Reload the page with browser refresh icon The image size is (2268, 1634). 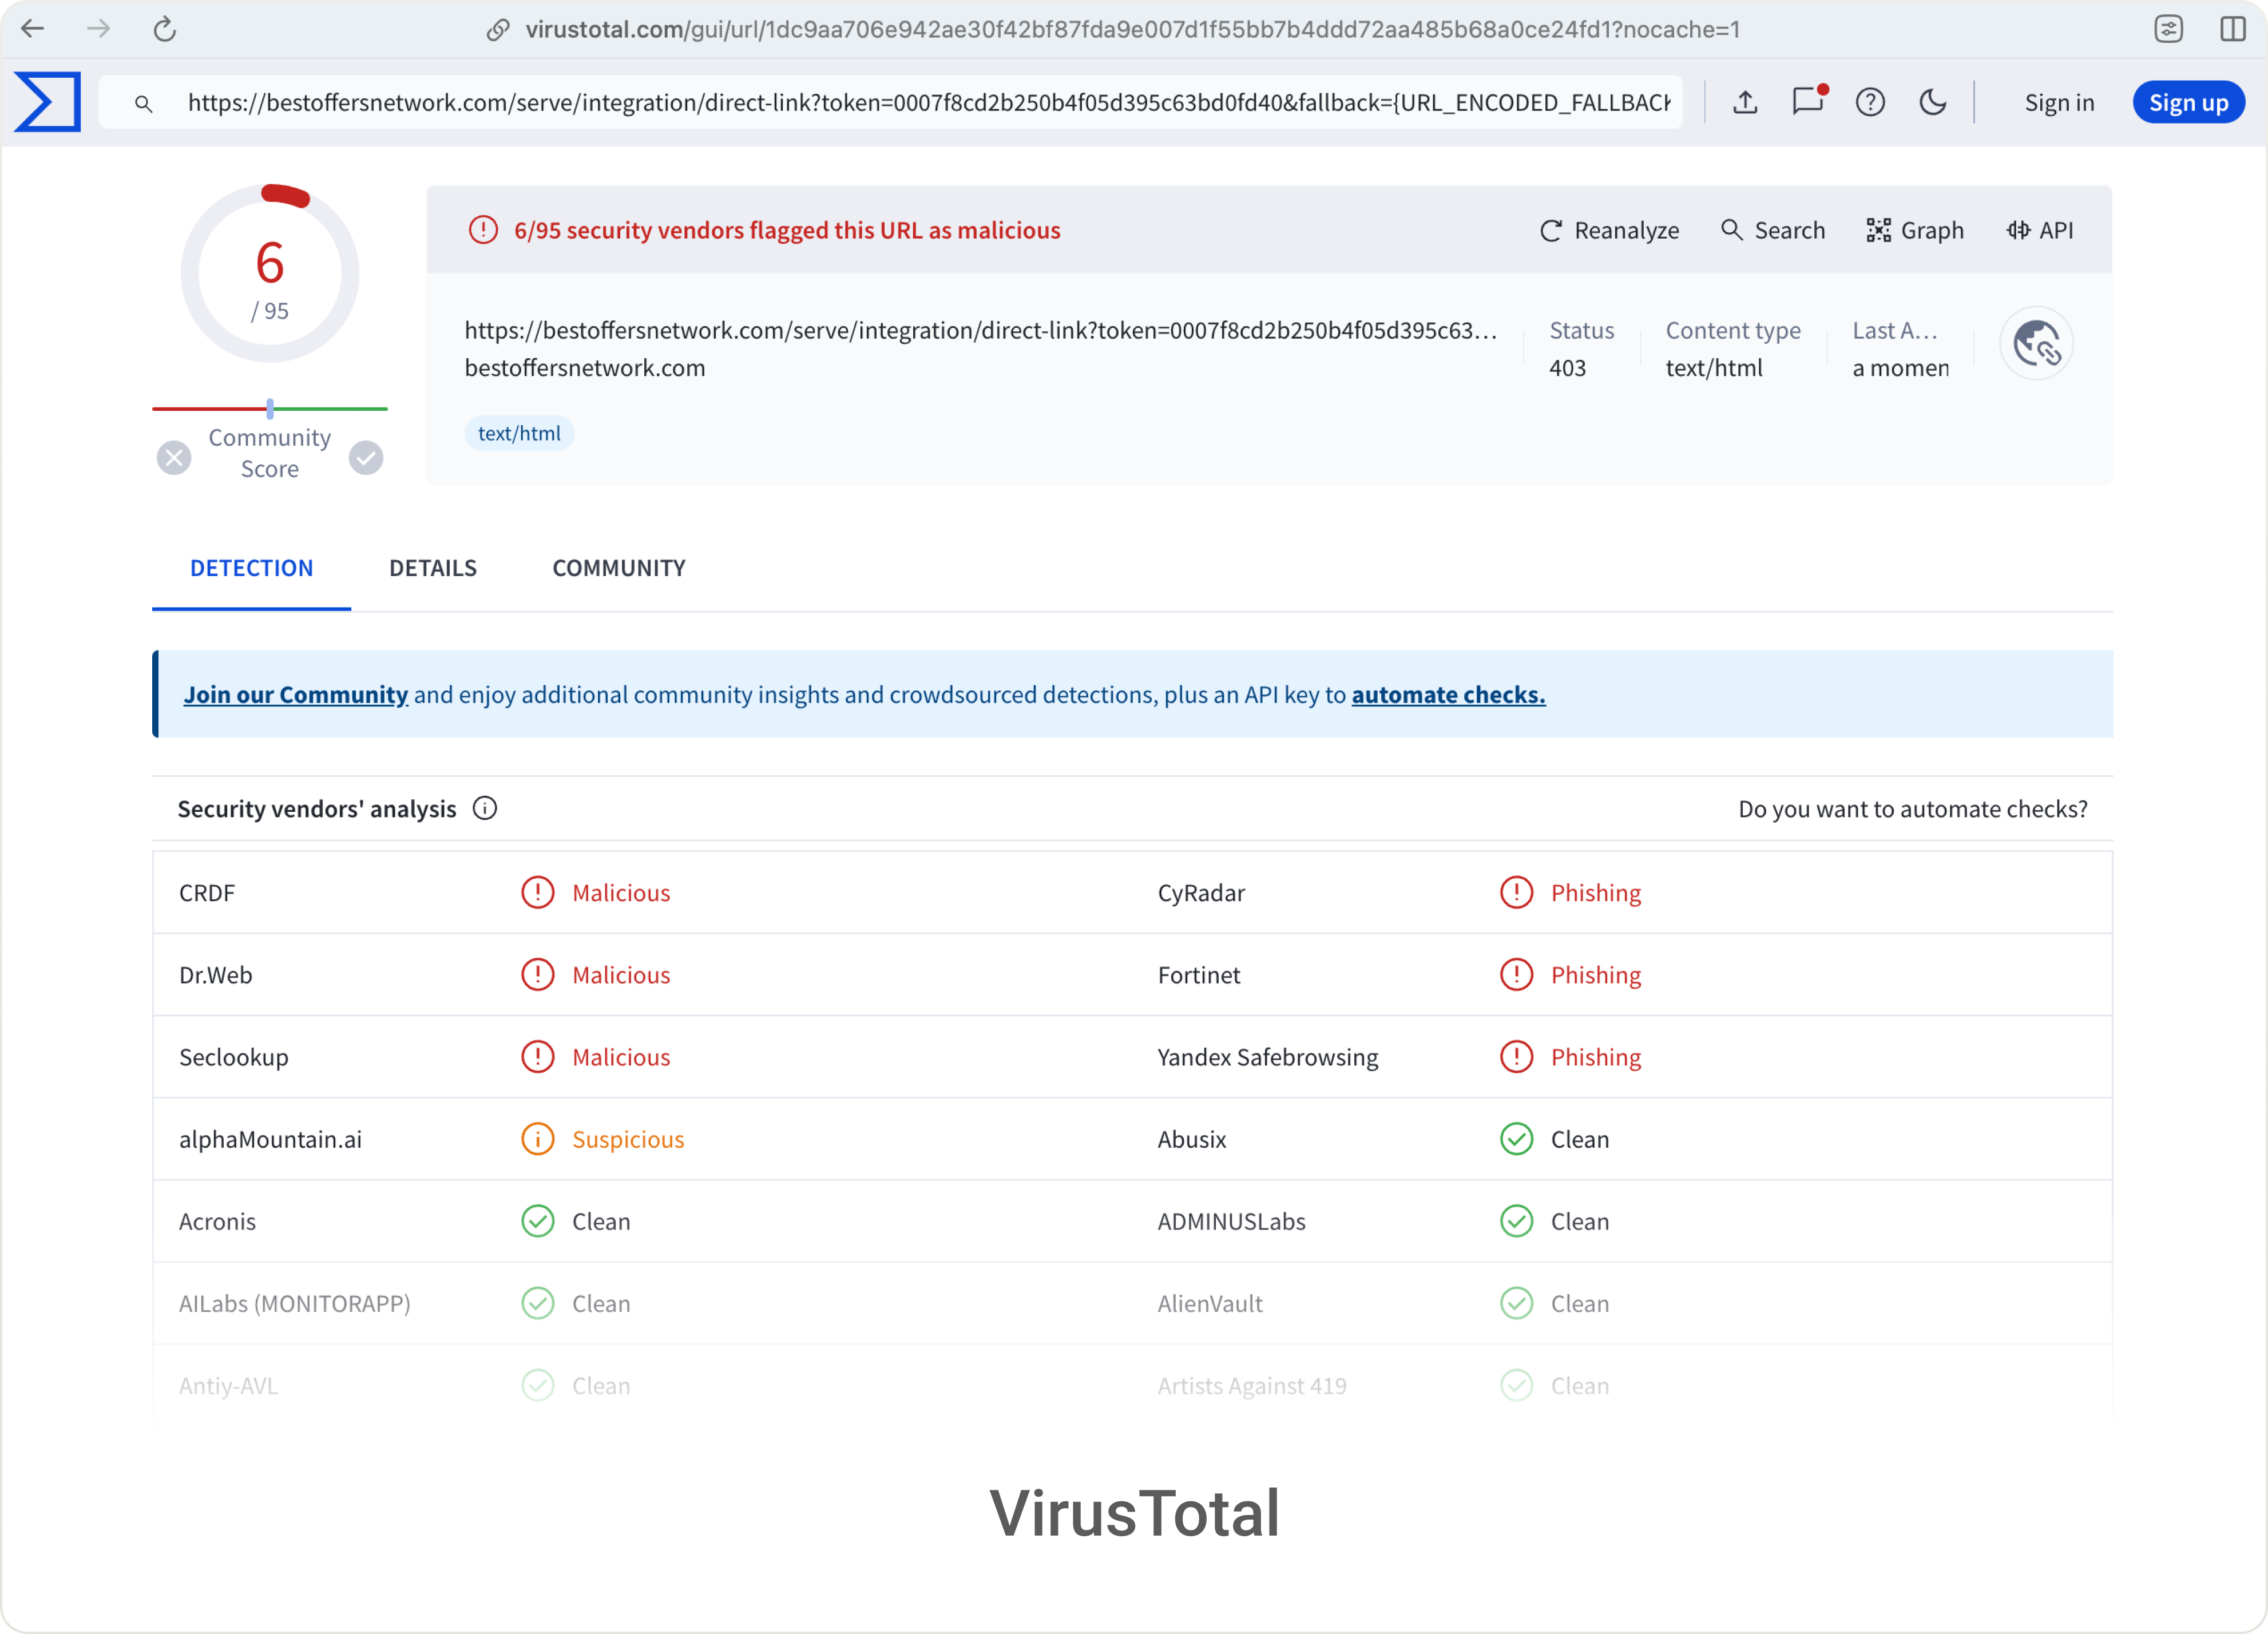165,29
